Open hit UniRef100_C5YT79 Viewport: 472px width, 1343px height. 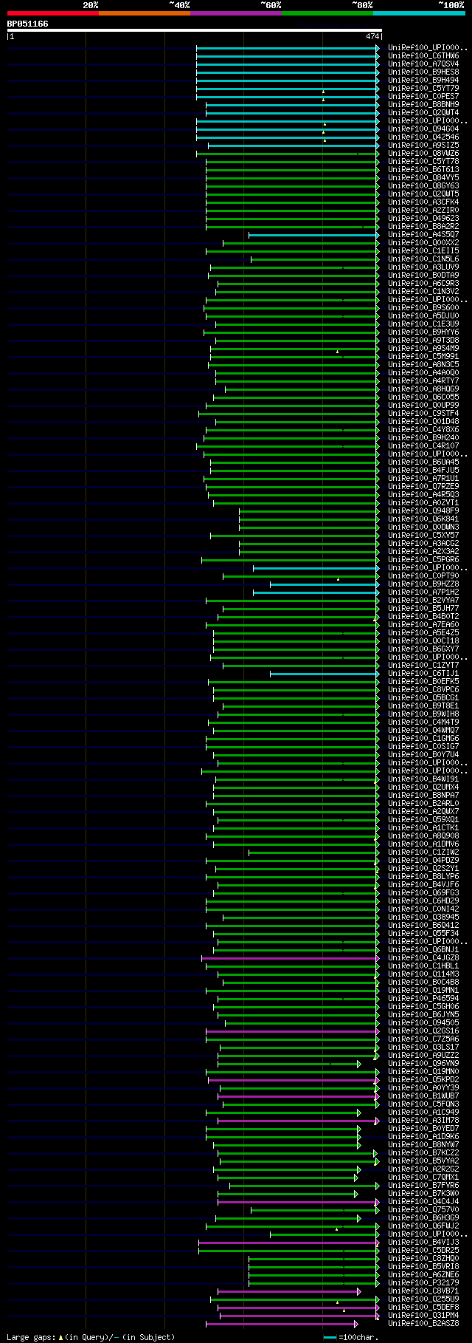pos(423,88)
